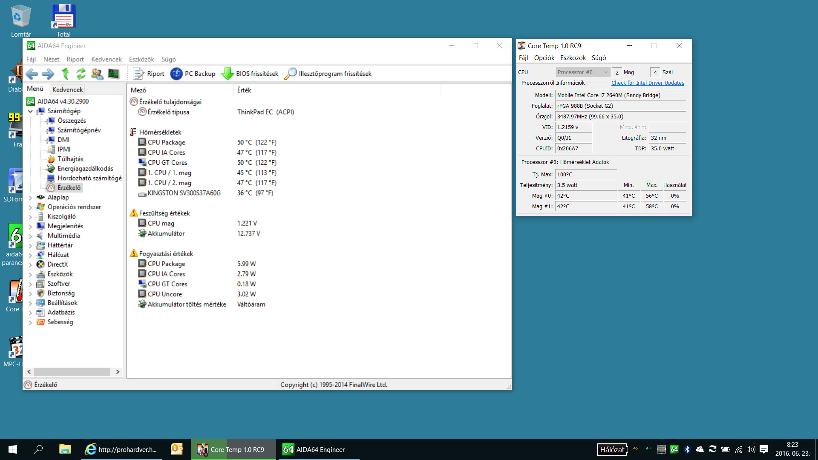818x460 pixels.
Task: Open the Fájl menu in AIDA64
Action: click(x=31, y=59)
